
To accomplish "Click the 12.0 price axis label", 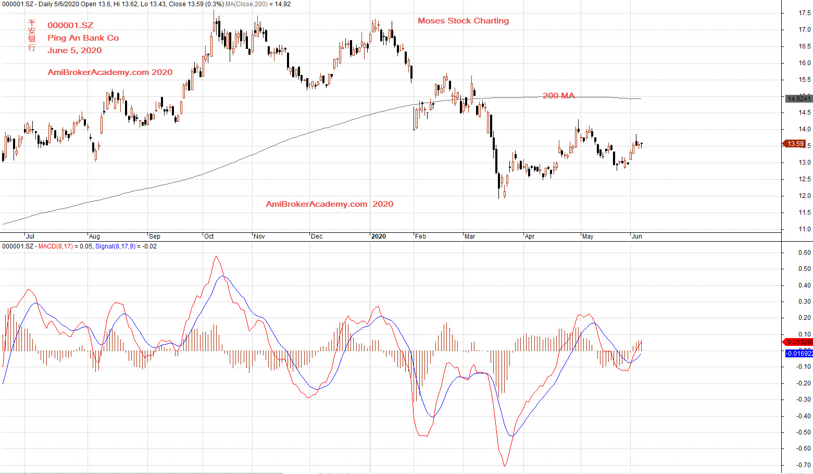I will (x=805, y=196).
